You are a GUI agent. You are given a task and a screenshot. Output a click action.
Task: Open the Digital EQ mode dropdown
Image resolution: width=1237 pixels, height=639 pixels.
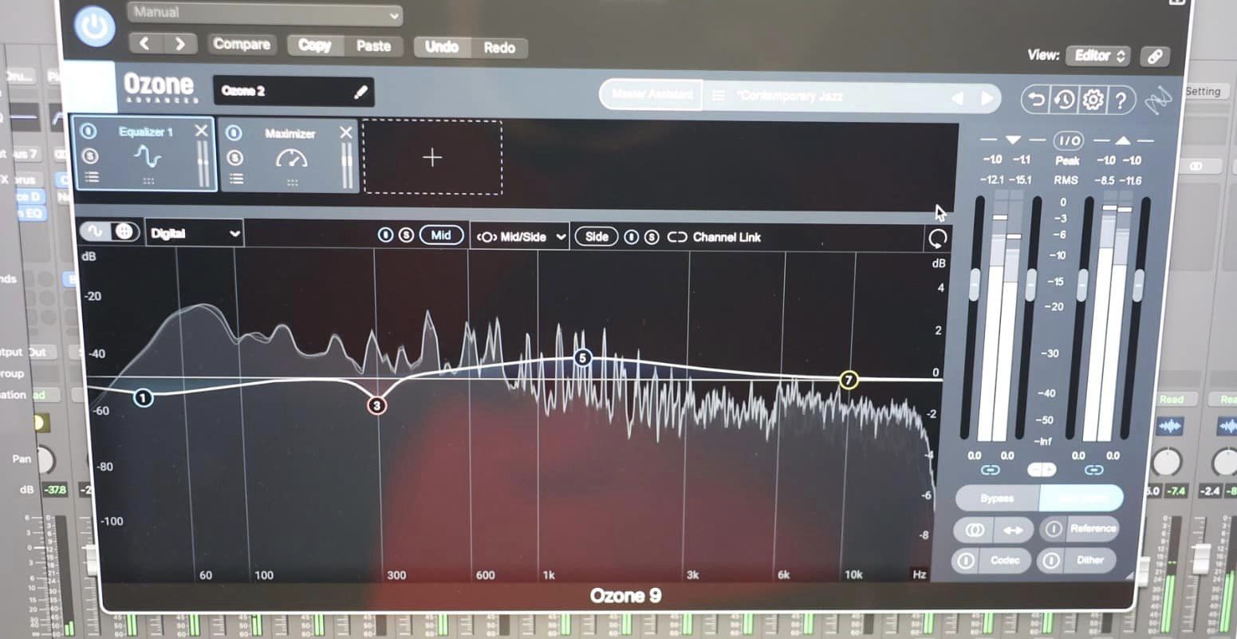(x=195, y=233)
